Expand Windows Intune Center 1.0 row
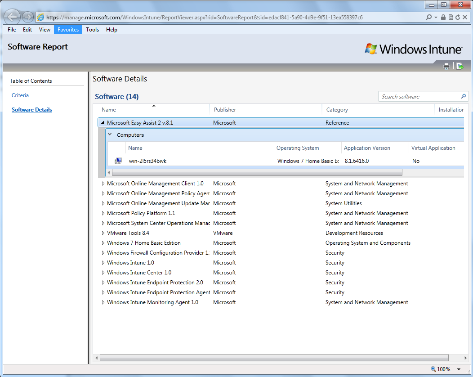Viewport: 473px width, 377px height. 103,273
